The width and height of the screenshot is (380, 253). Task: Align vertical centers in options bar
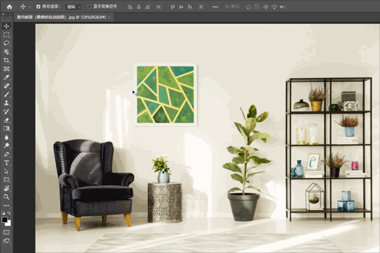point(181,7)
